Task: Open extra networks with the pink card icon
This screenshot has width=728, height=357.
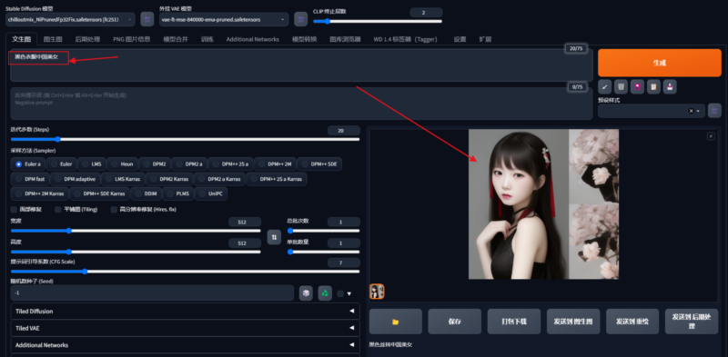Action: pos(638,86)
